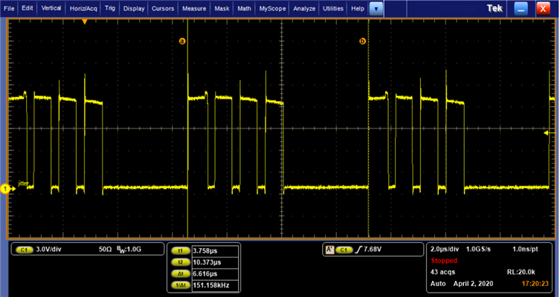Click the channel 1 ground reference marker
The height and width of the screenshot is (297, 560).
[x=5, y=189]
